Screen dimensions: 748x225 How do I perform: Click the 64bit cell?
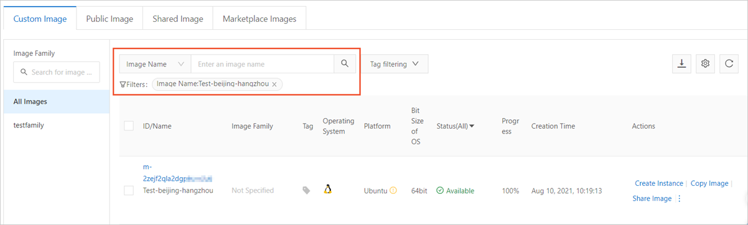(x=419, y=191)
